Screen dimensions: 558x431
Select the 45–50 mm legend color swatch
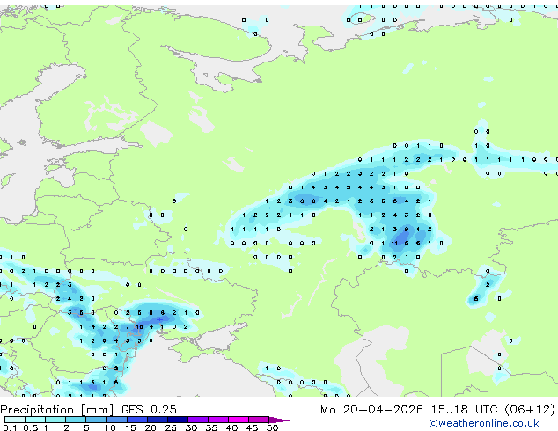(259, 420)
